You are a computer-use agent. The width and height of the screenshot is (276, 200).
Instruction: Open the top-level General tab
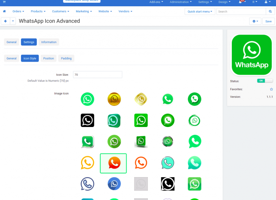(x=11, y=42)
